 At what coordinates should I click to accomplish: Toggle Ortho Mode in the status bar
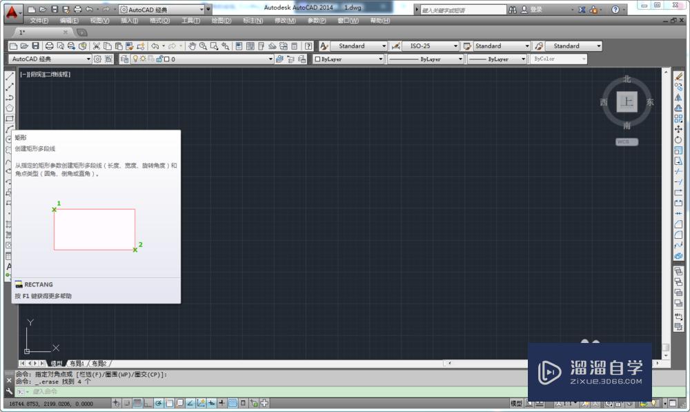point(148,403)
